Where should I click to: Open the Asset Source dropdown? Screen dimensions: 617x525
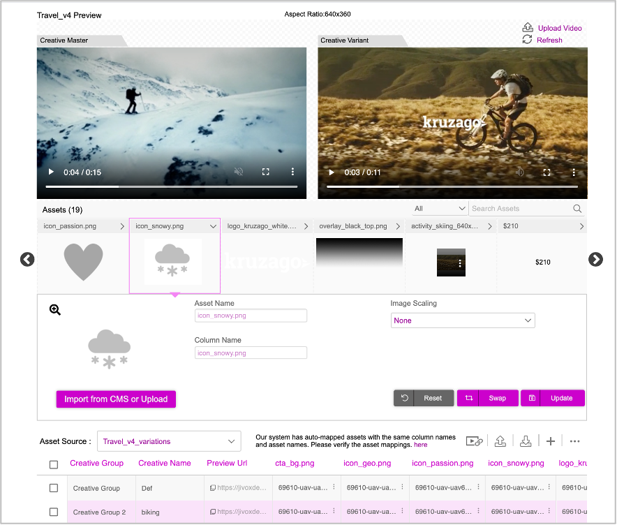click(x=169, y=441)
